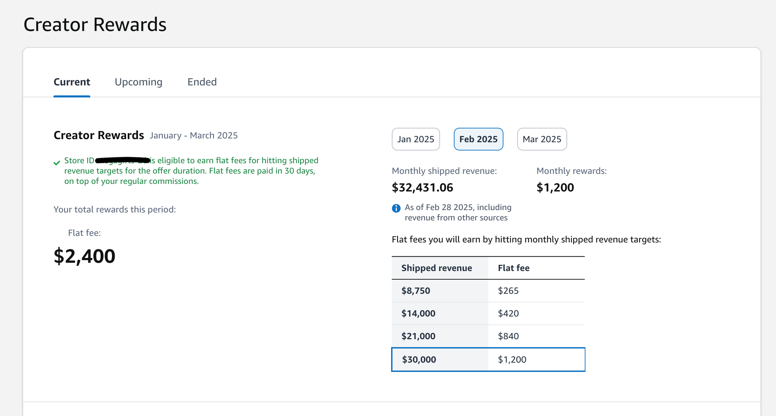Click the Shipped revenue column header
This screenshot has width=776, height=416.
pyautogui.click(x=437, y=268)
